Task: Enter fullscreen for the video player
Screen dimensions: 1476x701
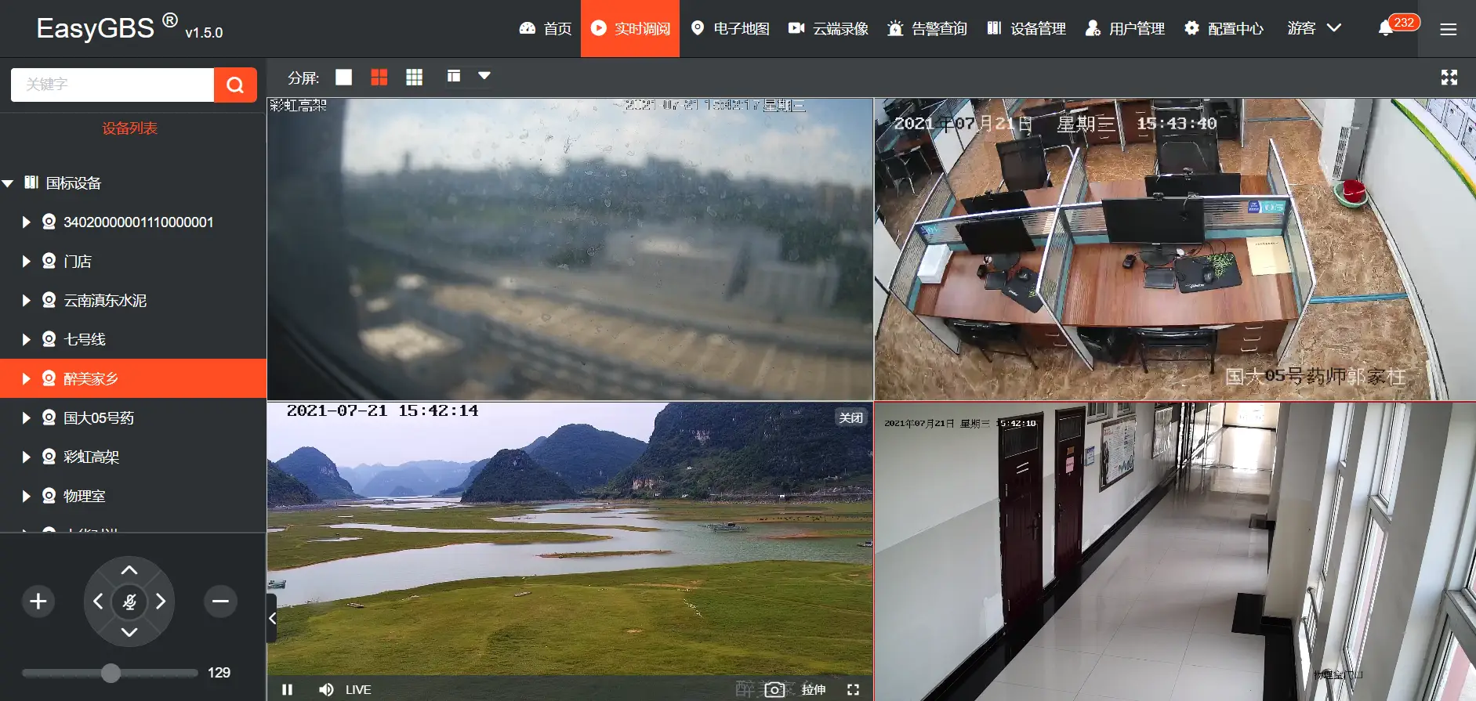Action: (853, 689)
